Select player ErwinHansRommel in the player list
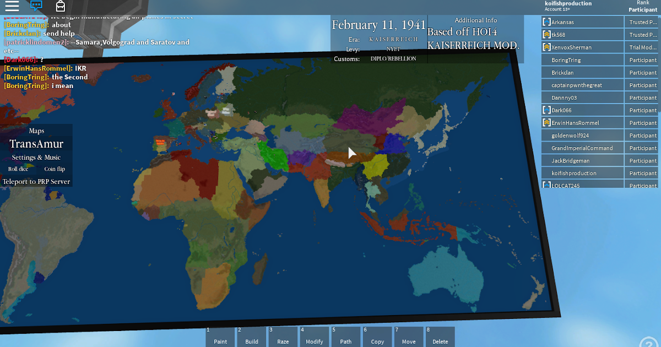This screenshot has height=347, width=661. coord(582,123)
